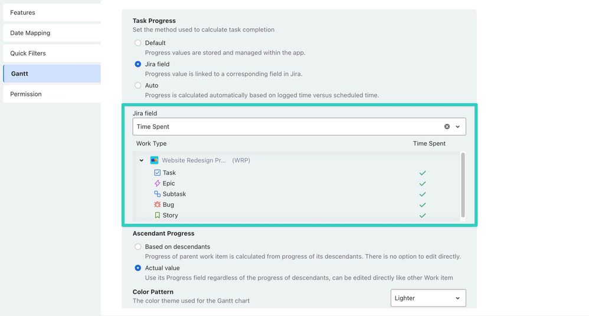Click the Time Spent column header
The width and height of the screenshot is (589, 316).
pos(429,143)
